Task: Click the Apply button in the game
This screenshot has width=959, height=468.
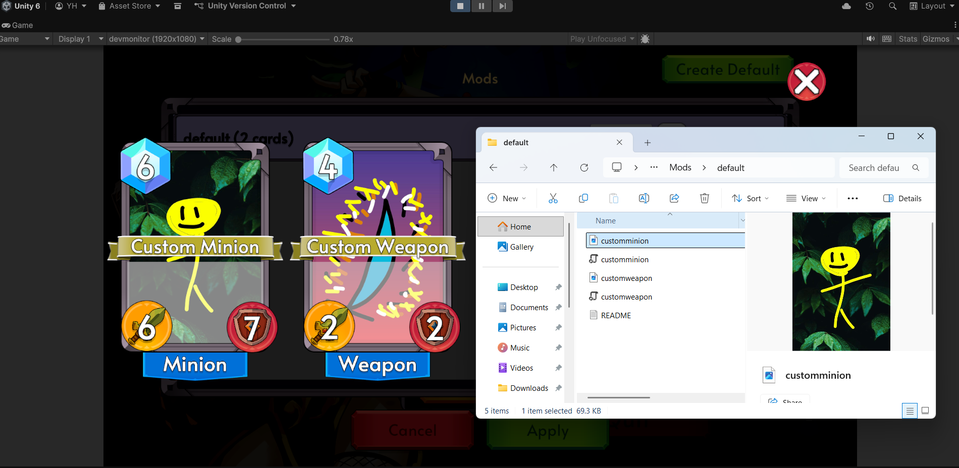Action: click(548, 431)
